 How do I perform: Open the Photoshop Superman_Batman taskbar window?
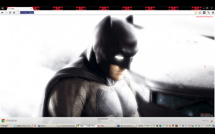pos(127,126)
